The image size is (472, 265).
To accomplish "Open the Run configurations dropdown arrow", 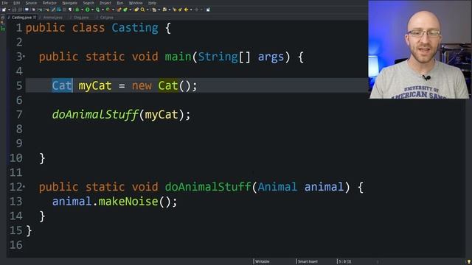I will pyautogui.click(x=92, y=10).
